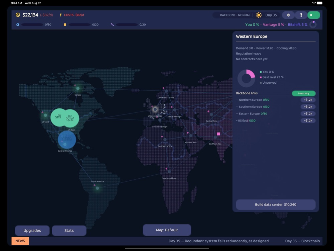Click the blue gear capacity icon
The height and width of the screenshot is (251, 334).
coord(18,24)
